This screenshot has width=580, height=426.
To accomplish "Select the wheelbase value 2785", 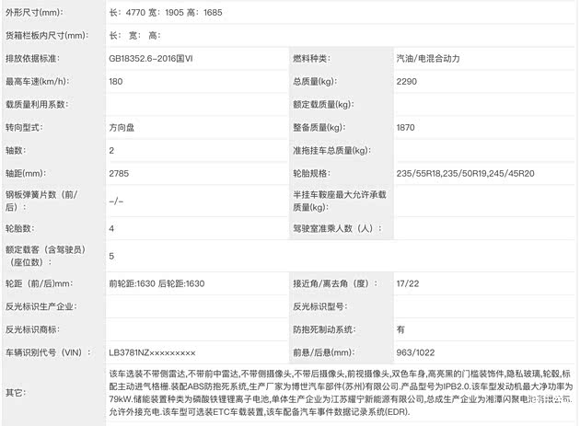I will pos(119,171).
